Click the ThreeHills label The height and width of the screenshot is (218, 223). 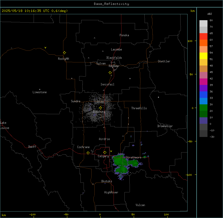click(x=139, y=108)
